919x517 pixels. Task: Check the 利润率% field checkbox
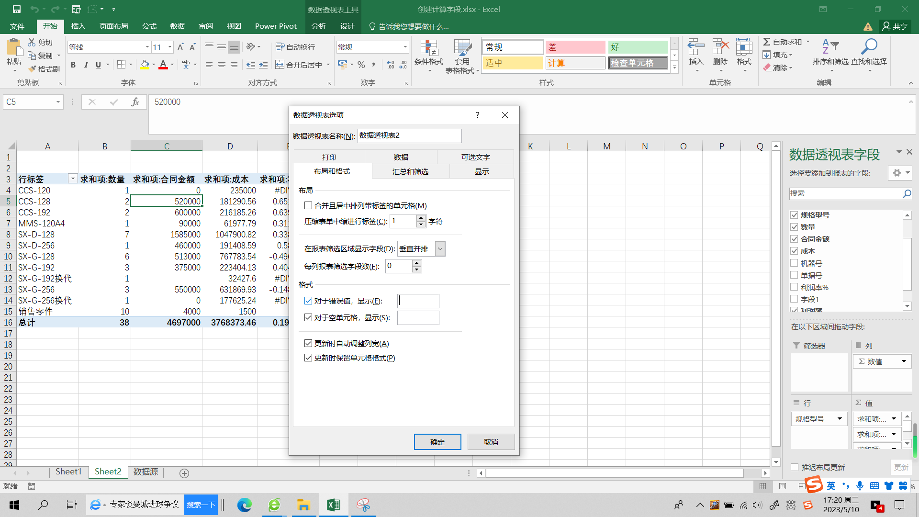click(795, 287)
